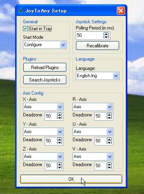Click the Polling Period (in ms) label
The image size is (144, 194).
tap(95, 28)
